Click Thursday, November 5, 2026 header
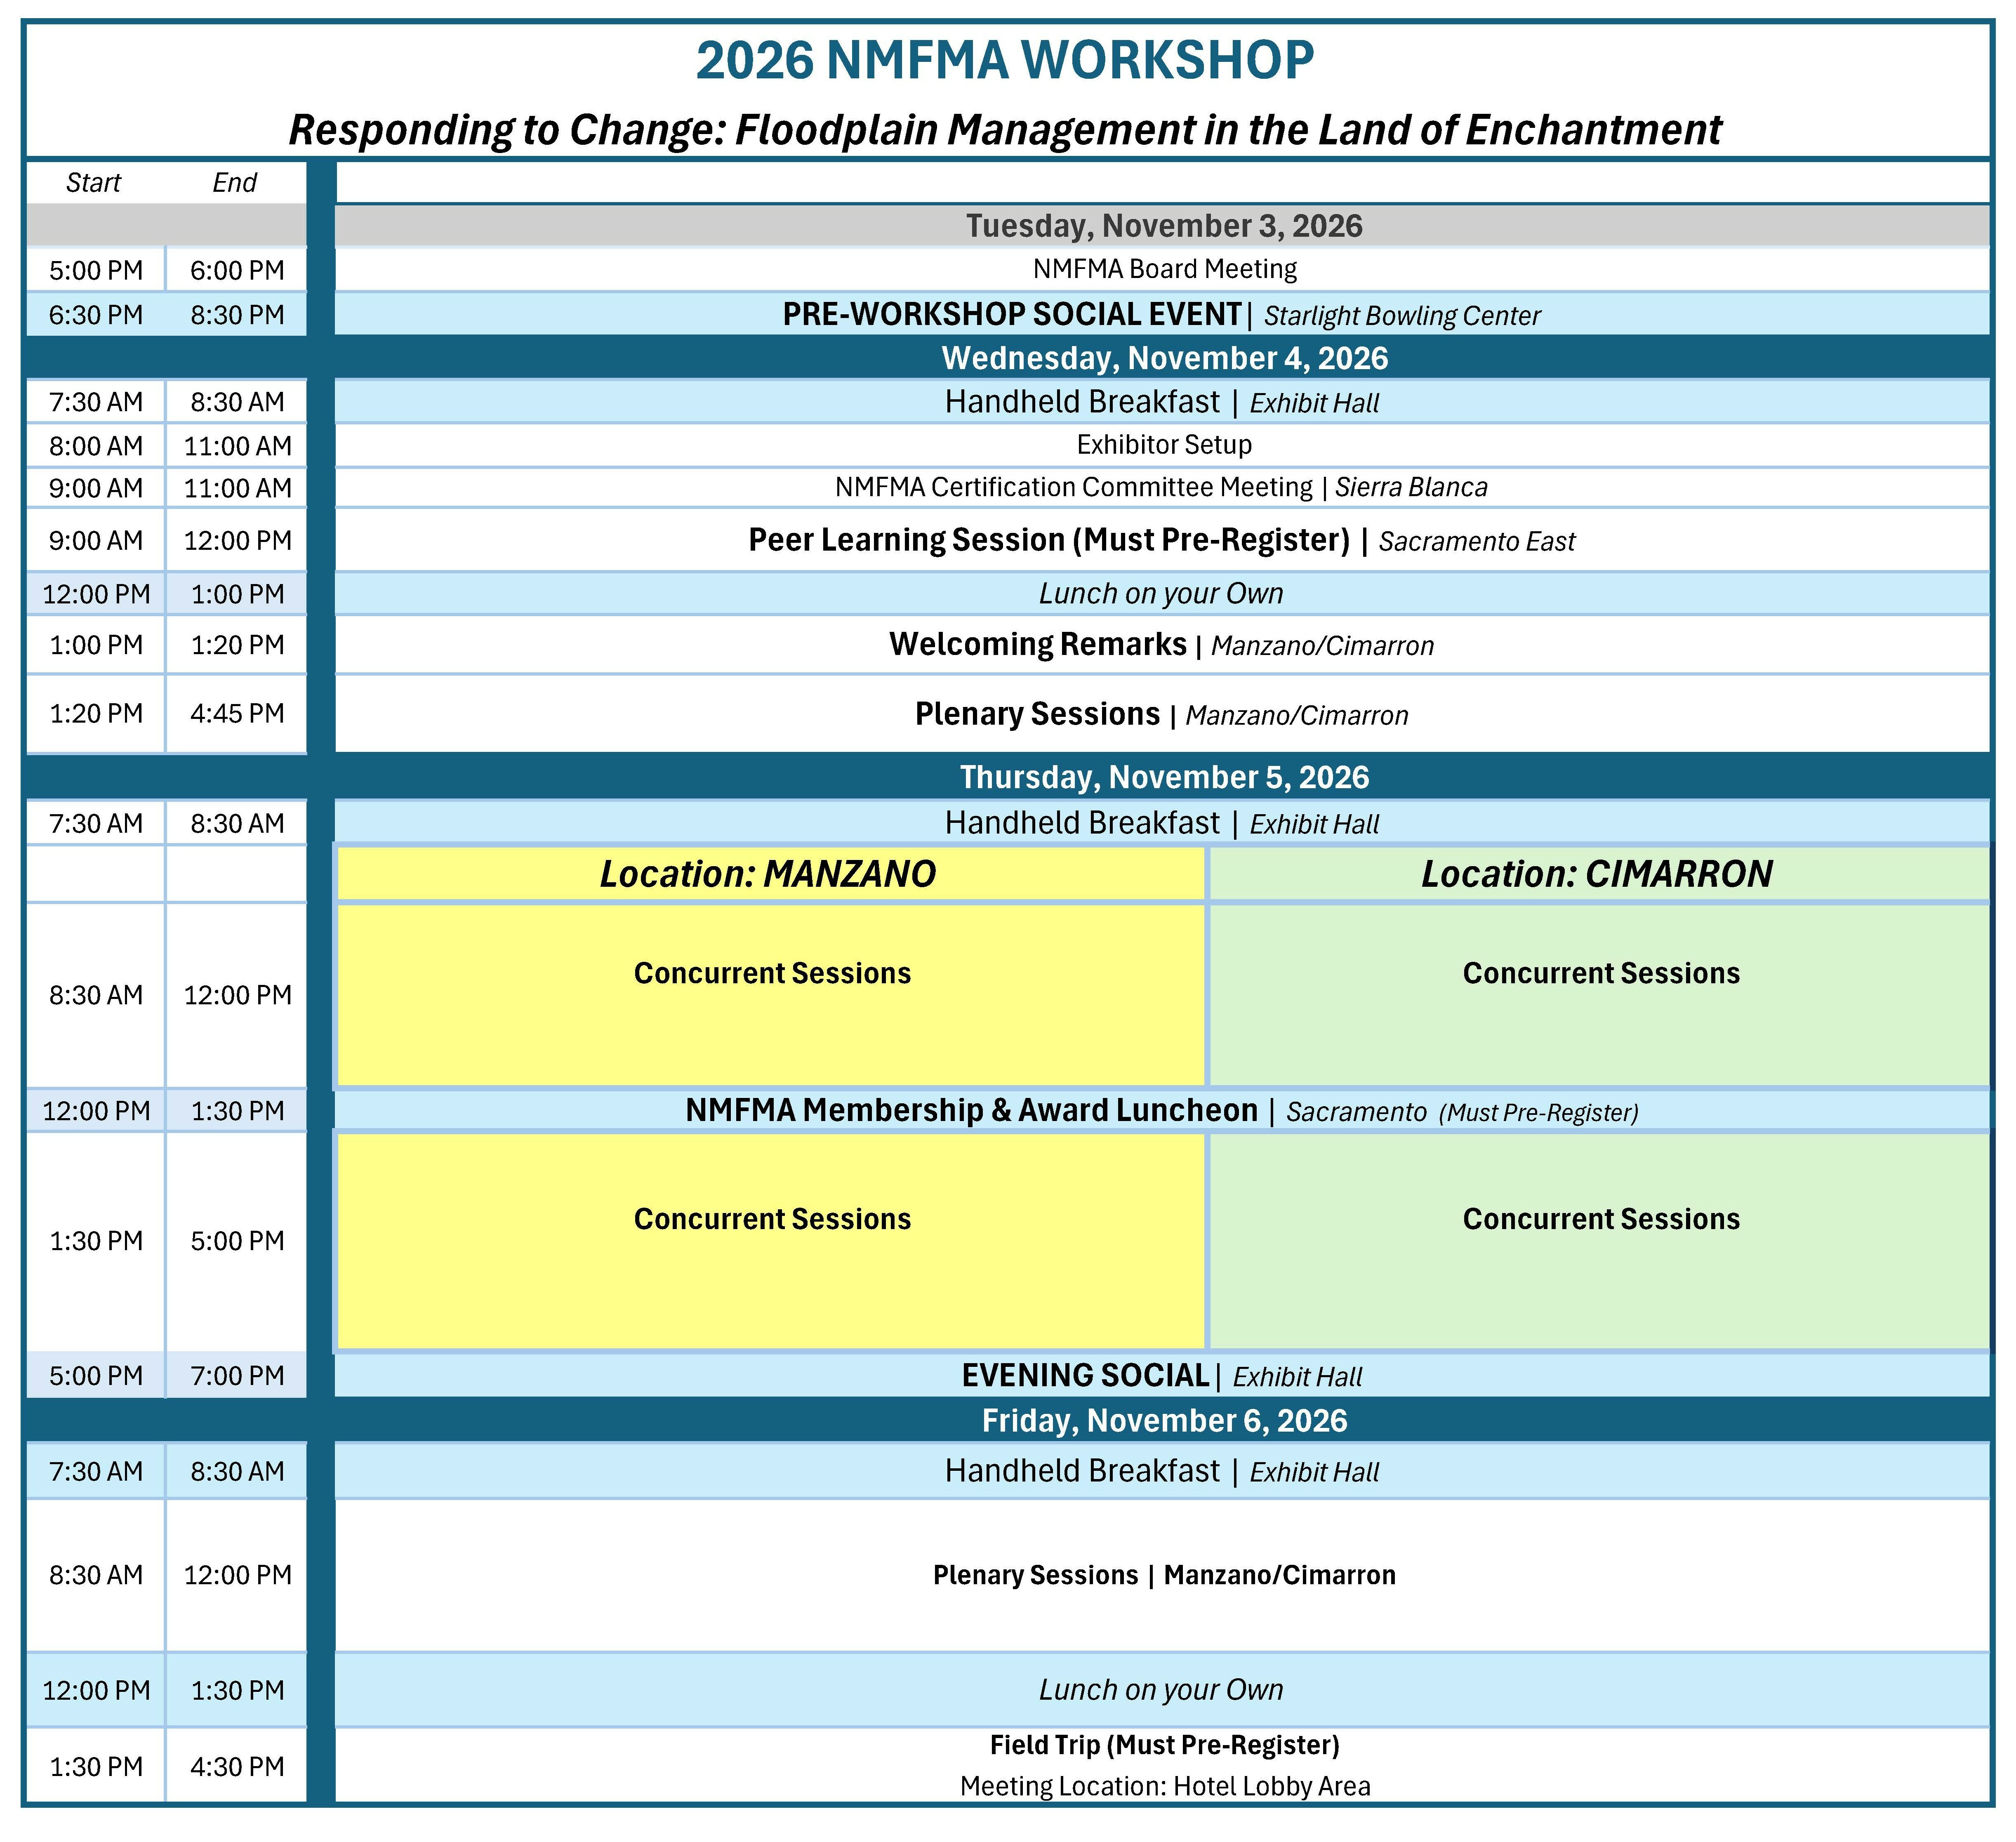Image resolution: width=2016 pixels, height=1842 pixels. coord(1163,777)
